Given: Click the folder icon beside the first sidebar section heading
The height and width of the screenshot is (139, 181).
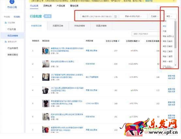Looking at the screenshot, I should click(x=6, y=23).
